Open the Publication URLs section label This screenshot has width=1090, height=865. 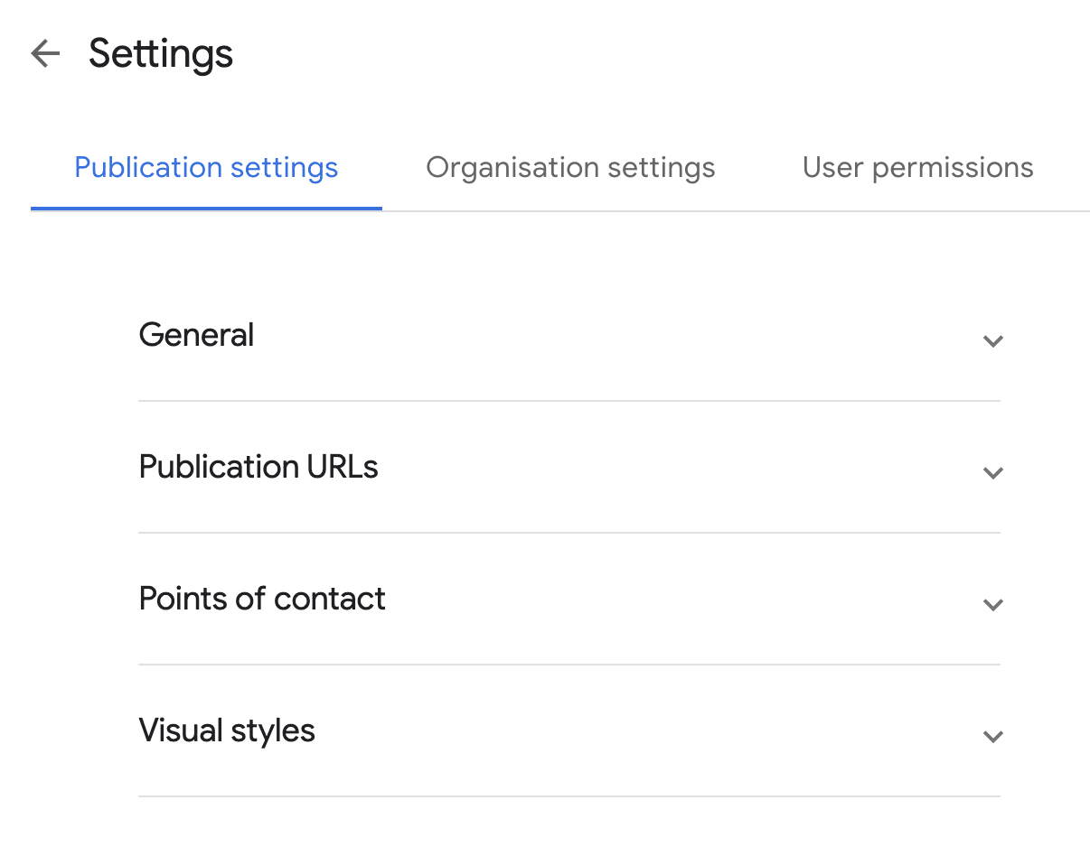[258, 467]
